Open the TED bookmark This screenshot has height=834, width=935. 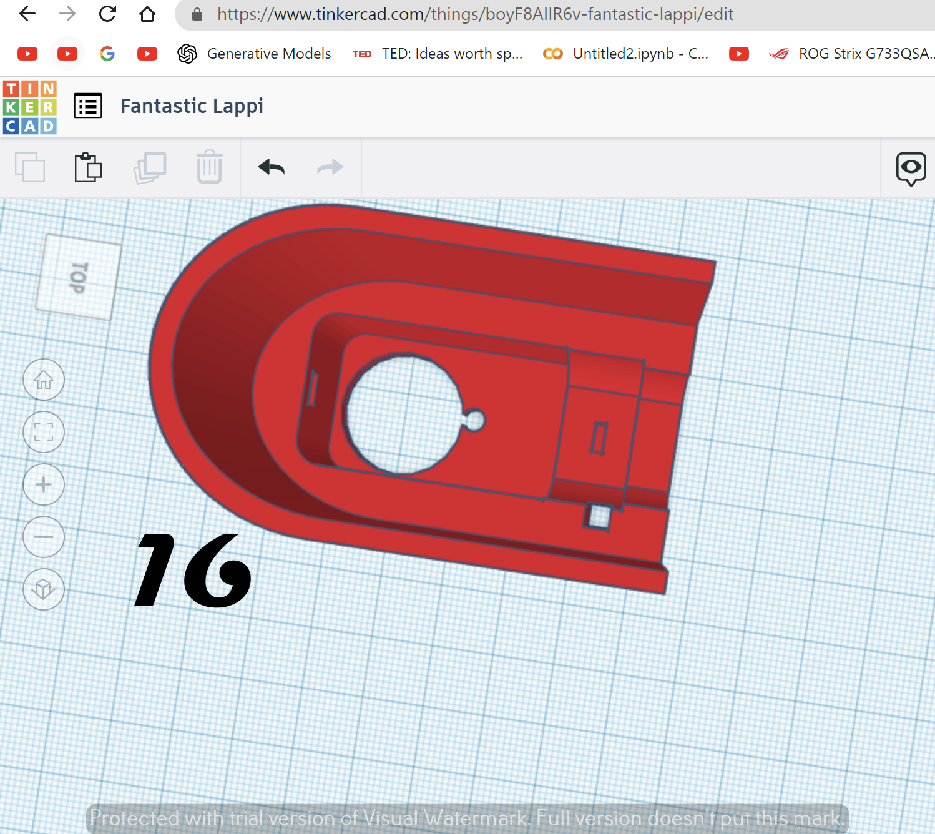point(437,54)
